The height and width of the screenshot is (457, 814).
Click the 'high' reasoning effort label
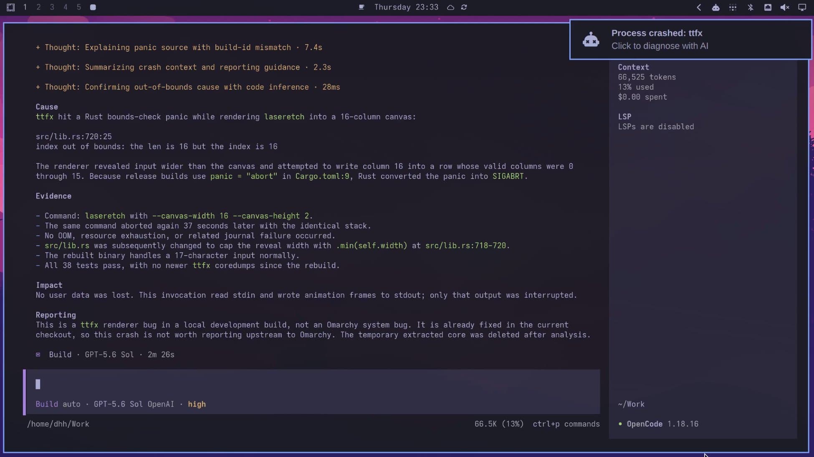click(197, 404)
